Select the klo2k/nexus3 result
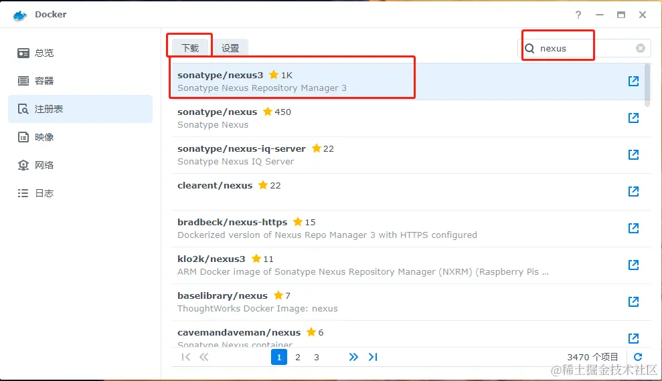The height and width of the screenshot is (381, 662). (408, 265)
